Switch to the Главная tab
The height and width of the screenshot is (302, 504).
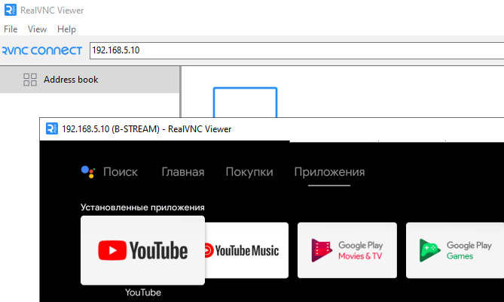(x=183, y=172)
